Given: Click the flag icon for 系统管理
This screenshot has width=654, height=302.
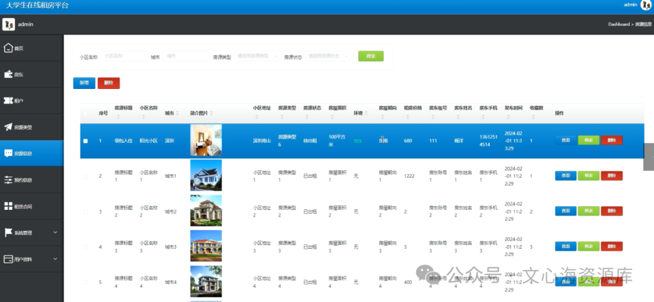Looking at the screenshot, I should [x=8, y=233].
